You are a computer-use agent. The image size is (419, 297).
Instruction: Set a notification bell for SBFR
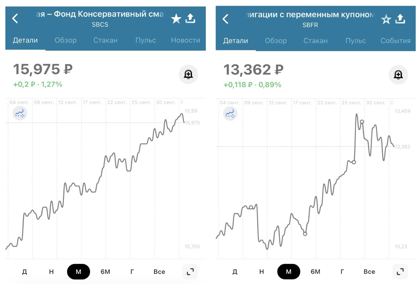pos(398,75)
